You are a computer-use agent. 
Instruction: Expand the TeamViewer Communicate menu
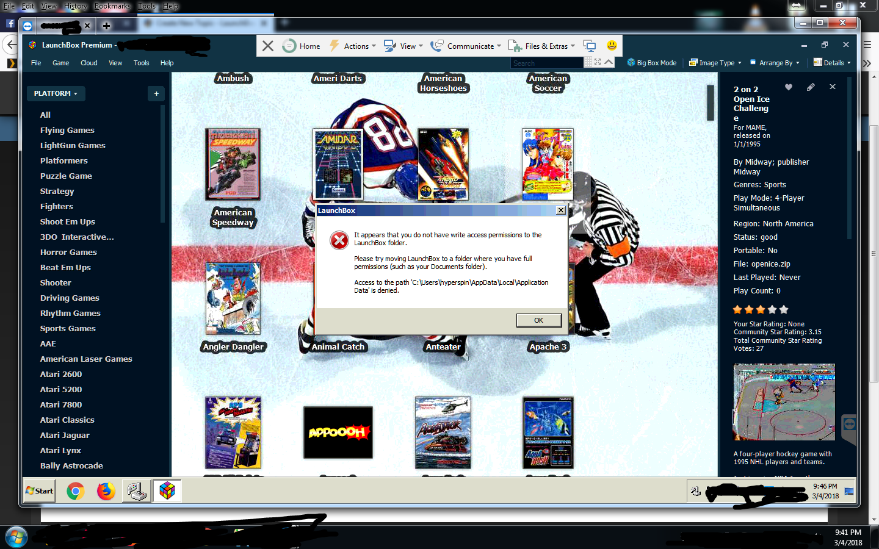point(466,46)
